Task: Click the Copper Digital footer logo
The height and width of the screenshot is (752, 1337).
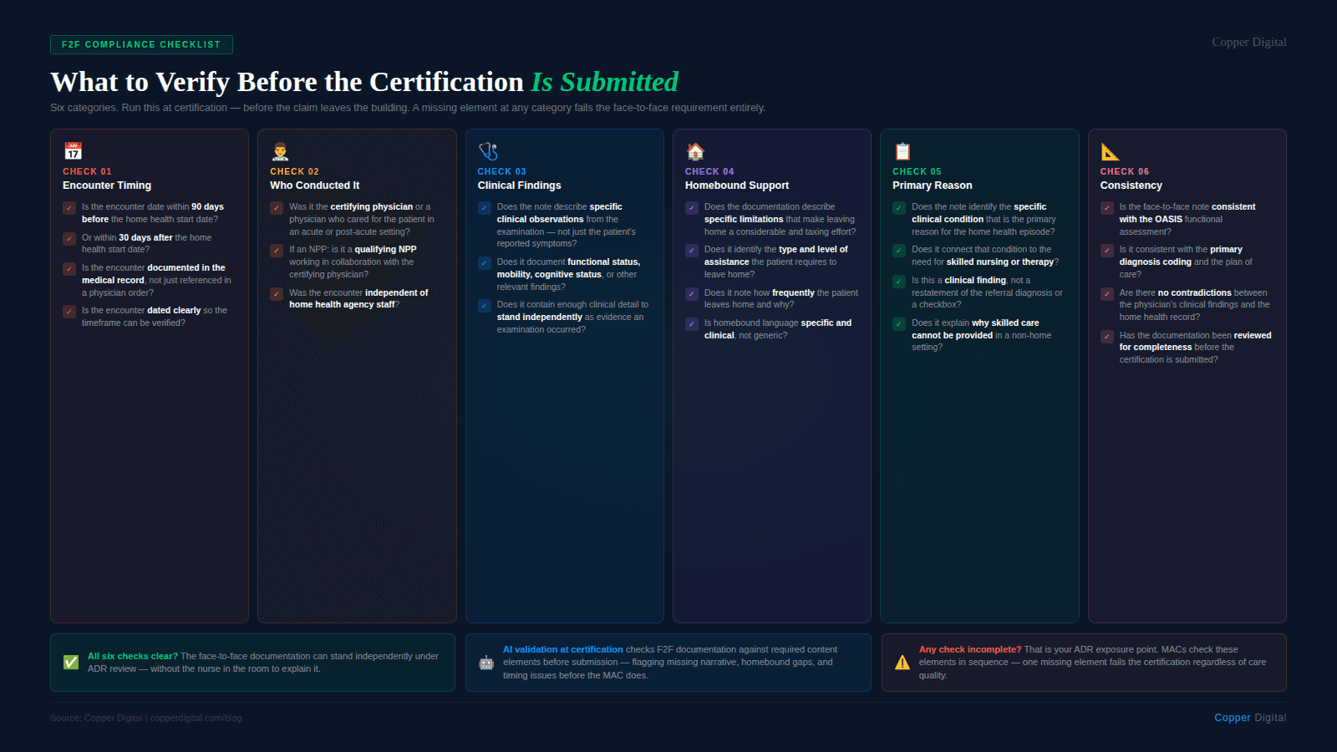Action: coord(1249,717)
